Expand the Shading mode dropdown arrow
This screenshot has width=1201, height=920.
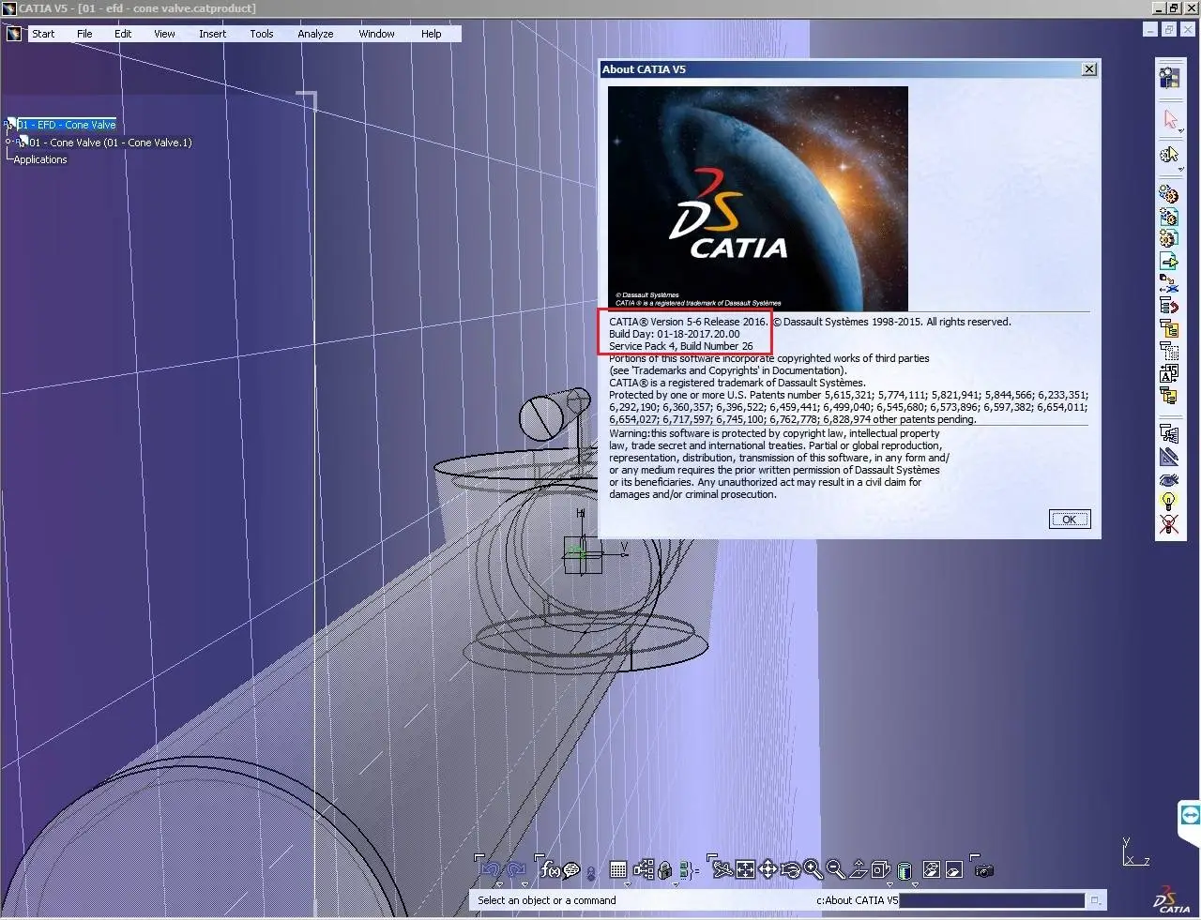click(915, 884)
